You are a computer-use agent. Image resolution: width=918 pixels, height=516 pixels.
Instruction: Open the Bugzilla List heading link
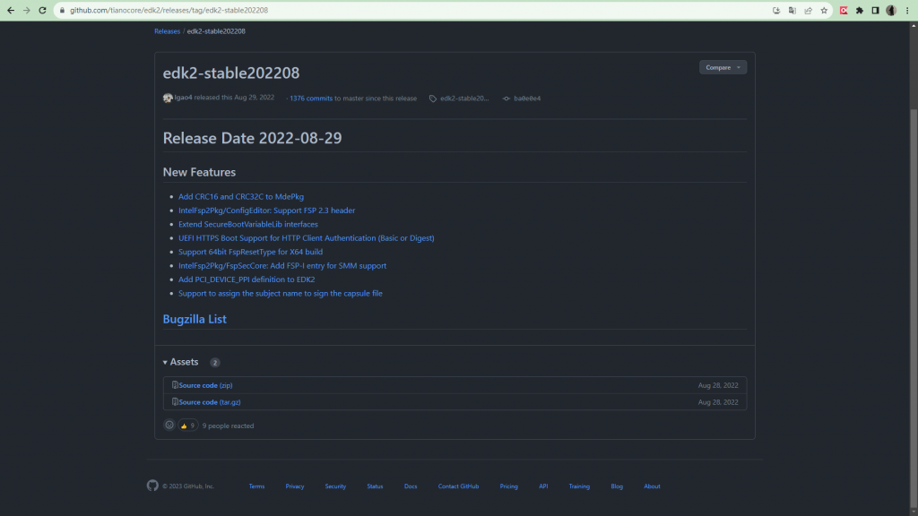[x=195, y=319]
